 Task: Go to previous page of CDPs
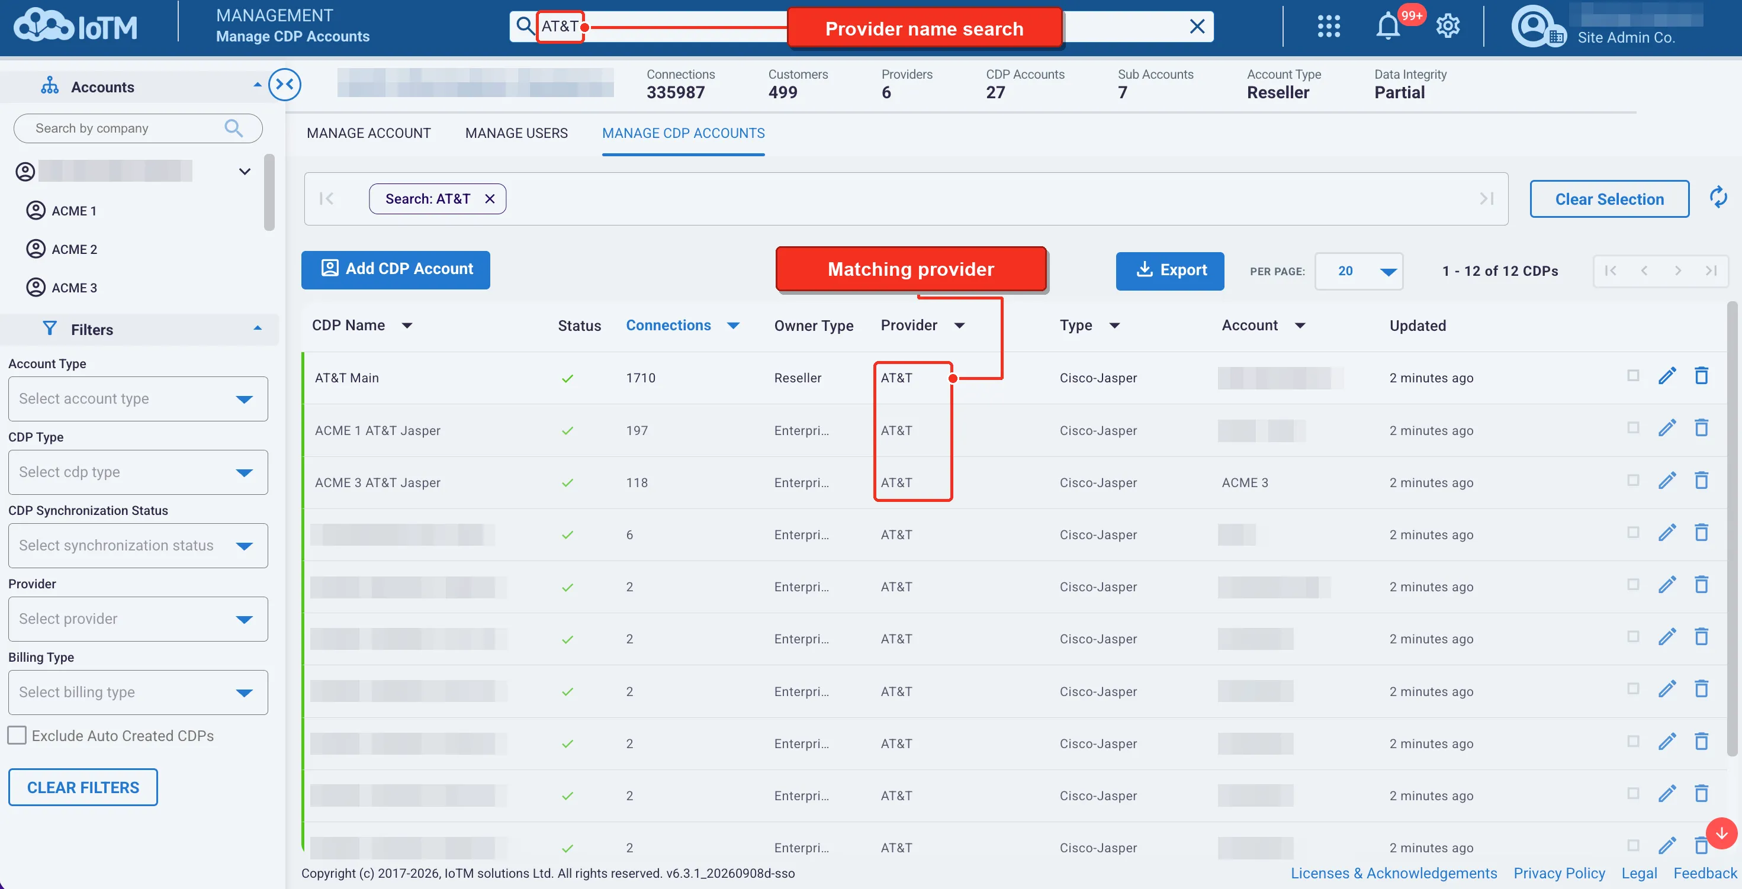(1644, 270)
